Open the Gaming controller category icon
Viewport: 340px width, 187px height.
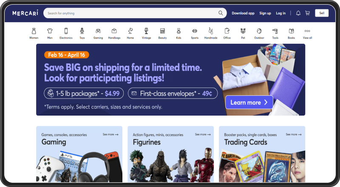pos(98,31)
